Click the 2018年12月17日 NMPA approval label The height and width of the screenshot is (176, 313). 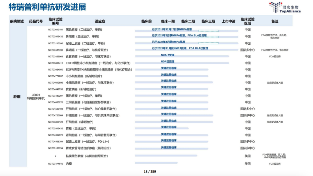pyautogui.click(x=172, y=29)
